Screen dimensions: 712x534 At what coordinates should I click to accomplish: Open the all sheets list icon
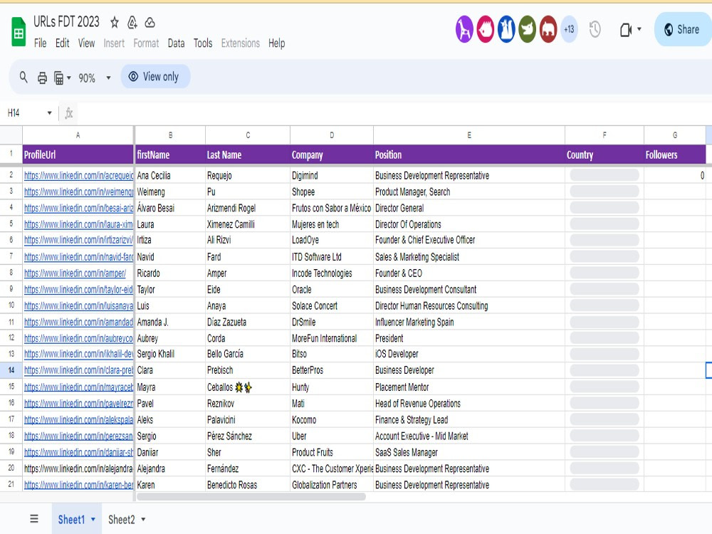(x=34, y=518)
